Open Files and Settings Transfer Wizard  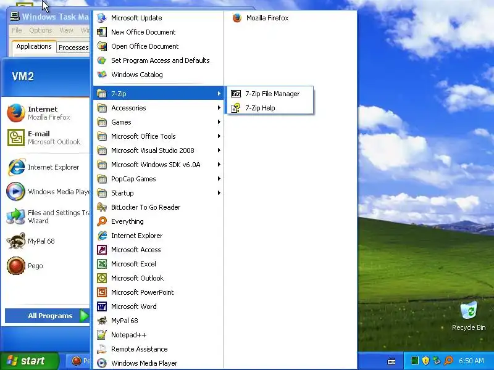coord(48,216)
